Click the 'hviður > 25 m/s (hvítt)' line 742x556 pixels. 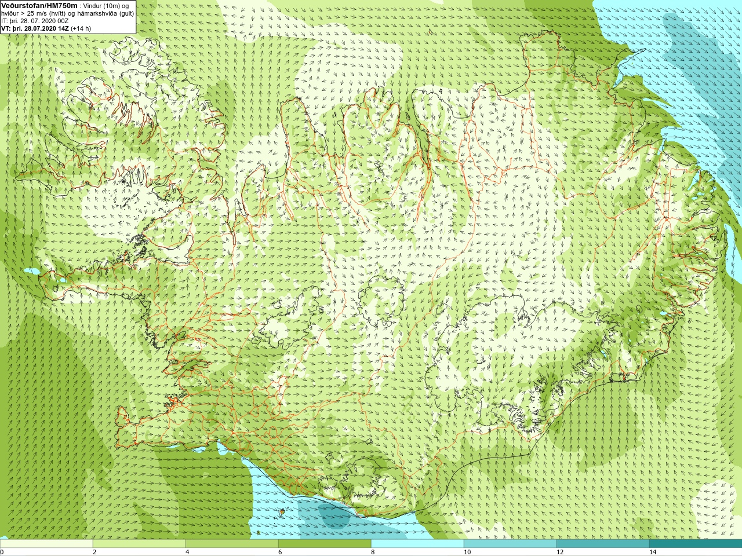(x=34, y=13)
